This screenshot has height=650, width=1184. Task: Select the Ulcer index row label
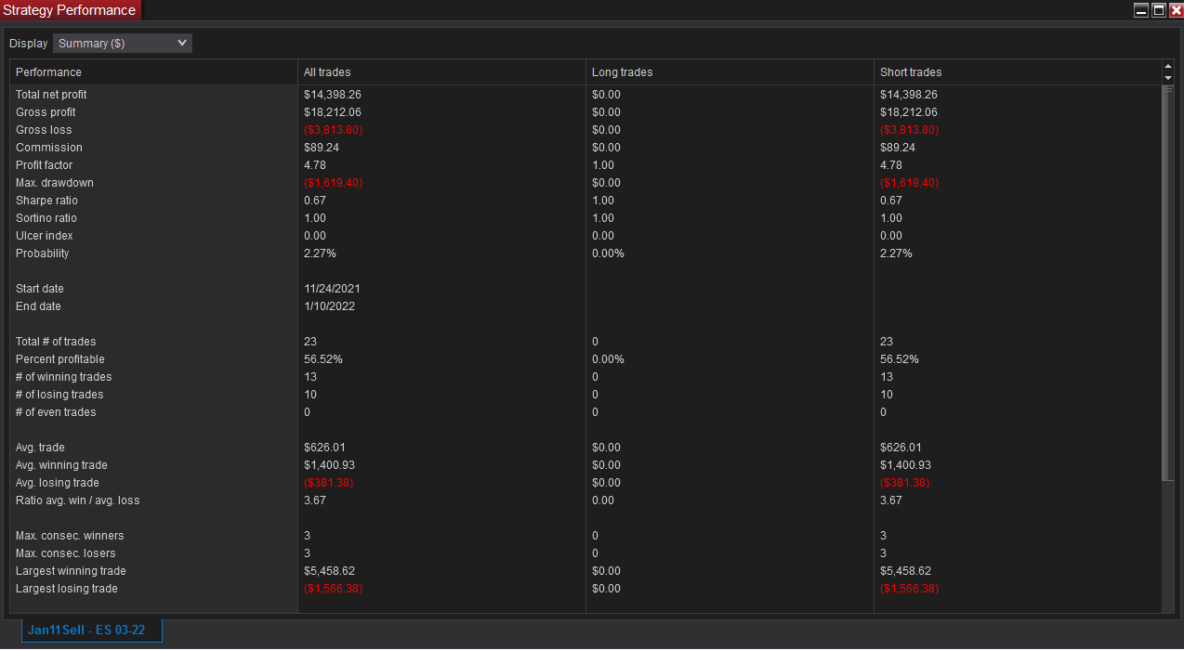(x=44, y=236)
